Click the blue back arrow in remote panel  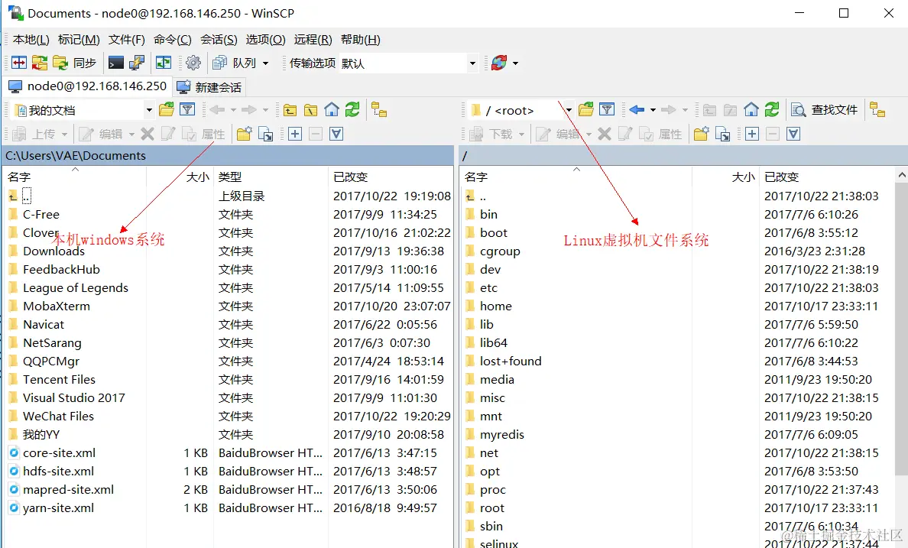tap(637, 109)
